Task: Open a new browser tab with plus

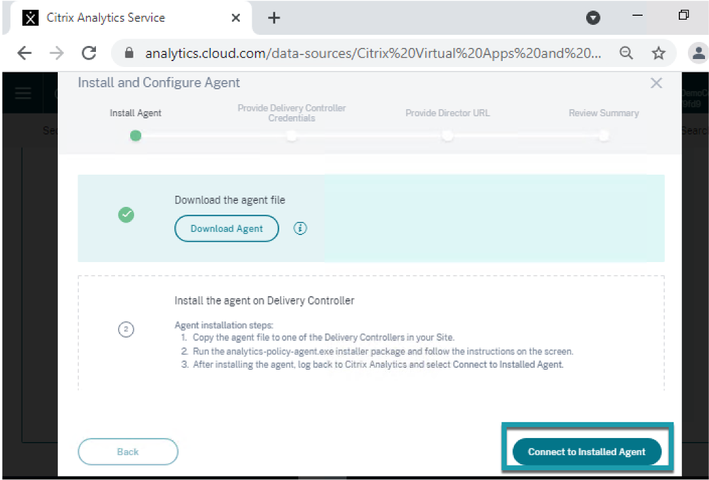Action: 274,18
